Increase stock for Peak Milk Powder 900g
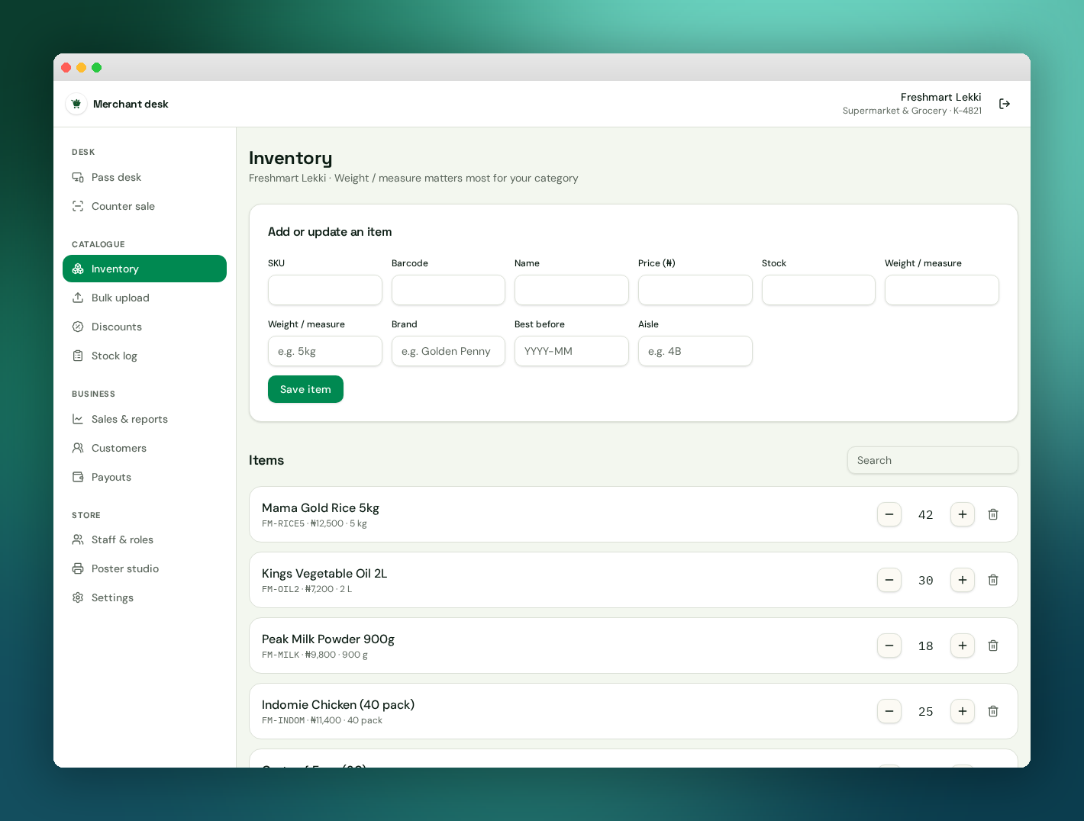This screenshot has height=821, width=1084. (x=963, y=646)
